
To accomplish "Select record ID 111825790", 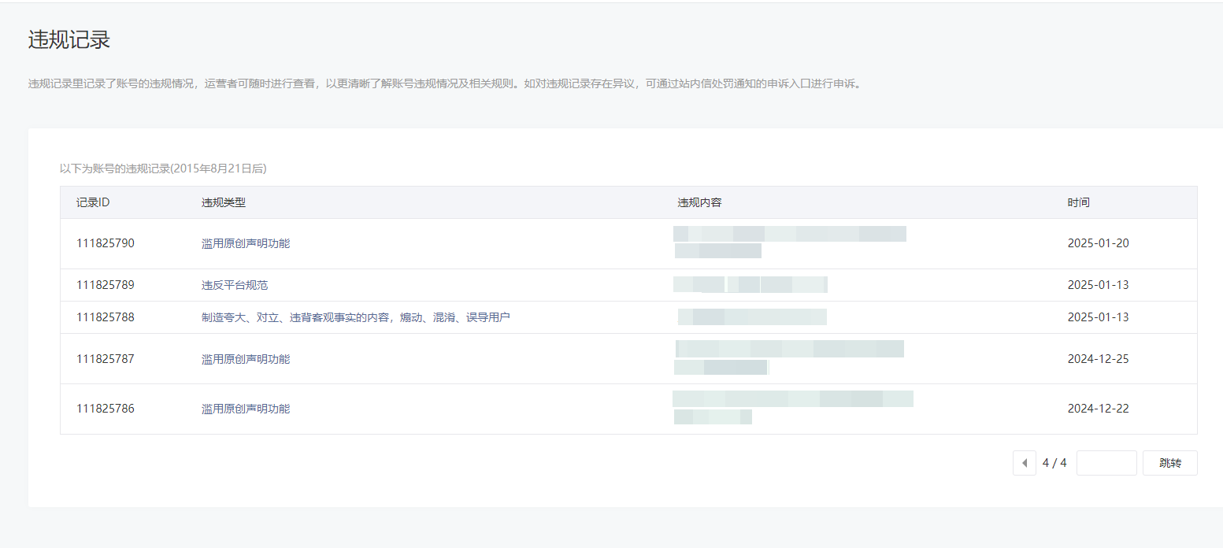I will click(106, 243).
